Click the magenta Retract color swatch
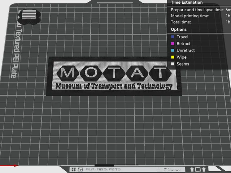This screenshot has width=231, height=173. pyautogui.click(x=173, y=44)
